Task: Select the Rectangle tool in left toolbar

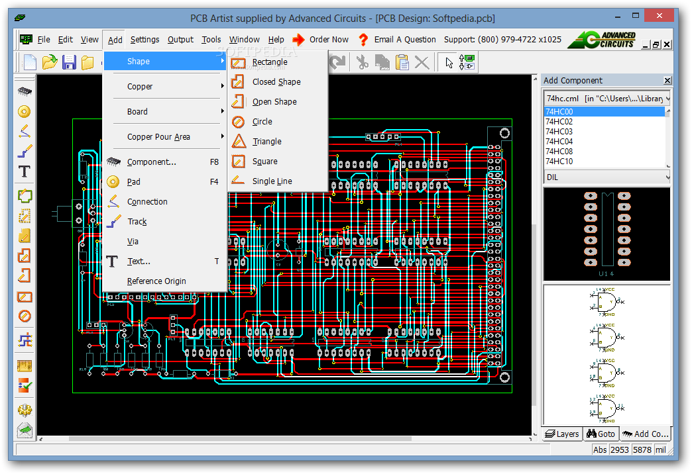Action: click(25, 297)
